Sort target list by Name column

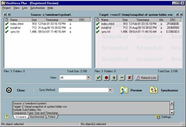pos(110,20)
